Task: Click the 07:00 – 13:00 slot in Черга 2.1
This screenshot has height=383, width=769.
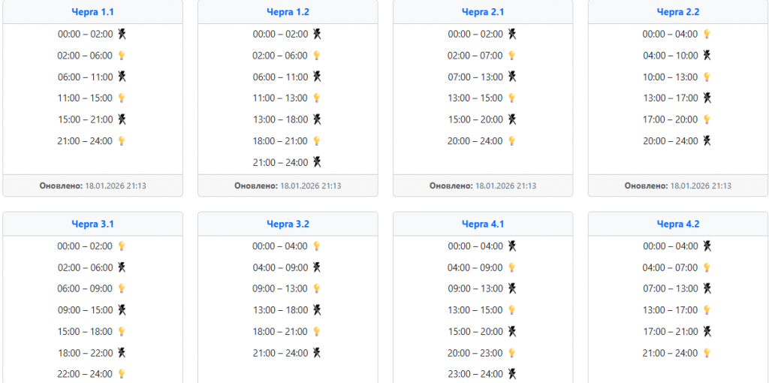Action: [475, 77]
